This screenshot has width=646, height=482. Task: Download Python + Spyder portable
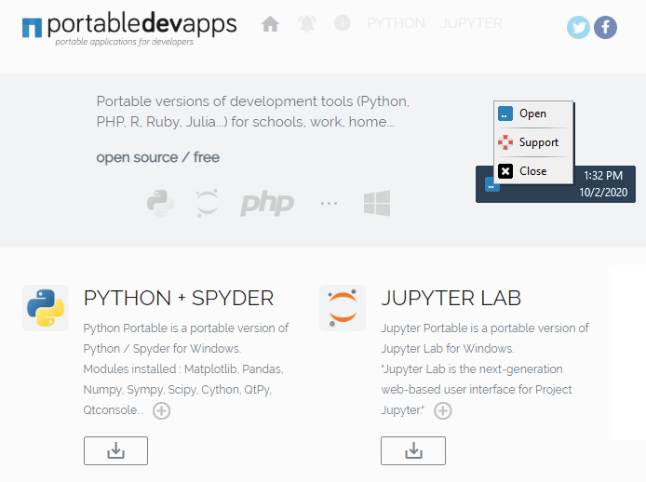115,450
